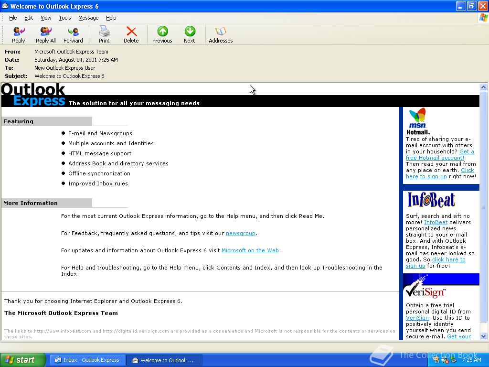Open the File menu
489x367 pixels.
tap(13, 18)
